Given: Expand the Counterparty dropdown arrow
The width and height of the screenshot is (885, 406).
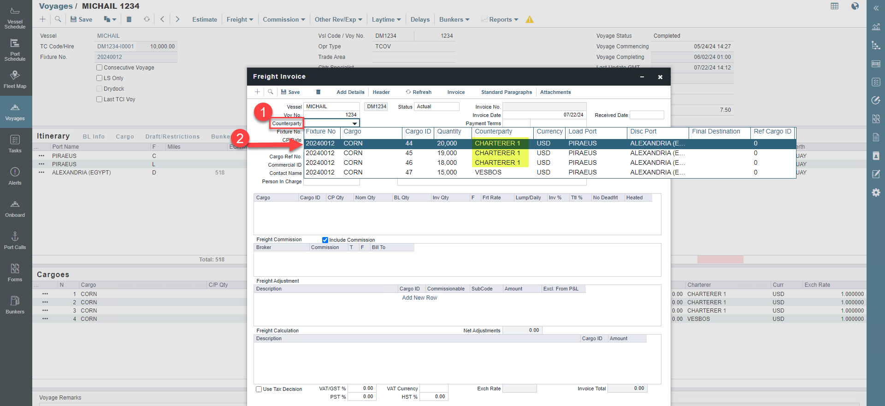Looking at the screenshot, I should tap(354, 123).
